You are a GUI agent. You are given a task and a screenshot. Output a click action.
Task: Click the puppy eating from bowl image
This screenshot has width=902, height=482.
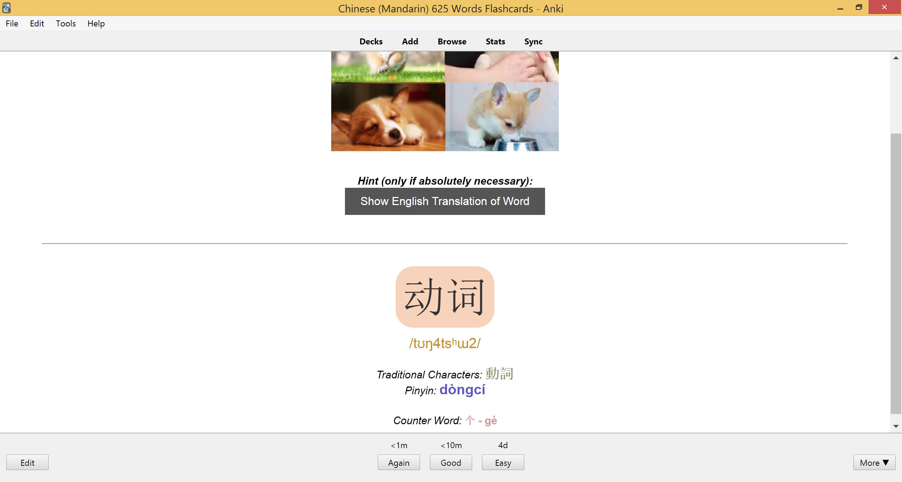point(502,117)
